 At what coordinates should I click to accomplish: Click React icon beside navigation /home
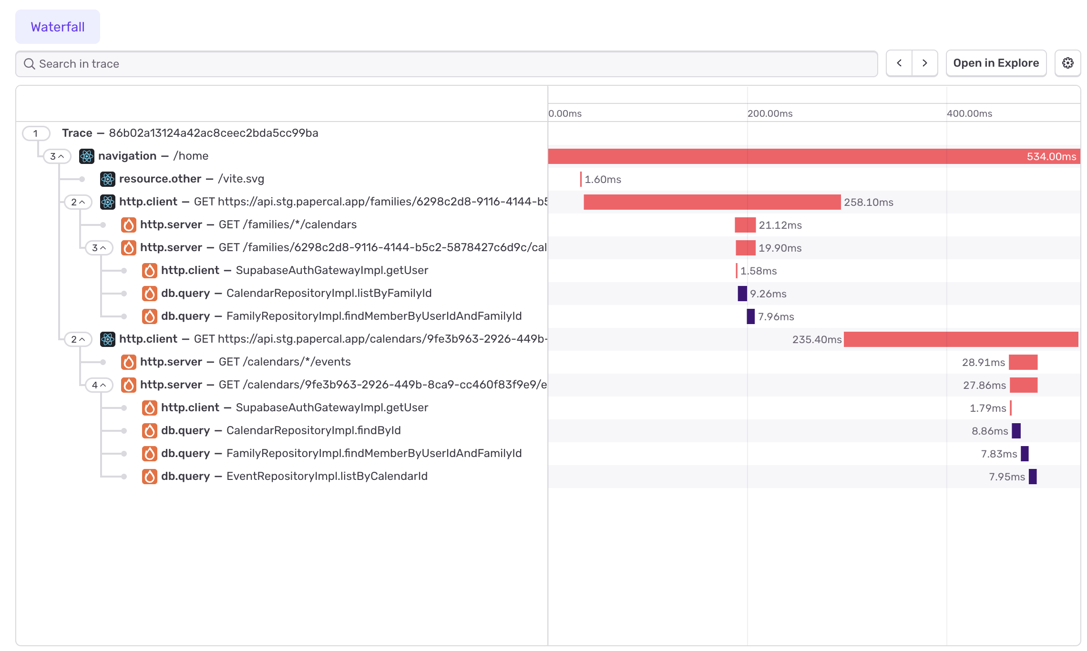(x=87, y=156)
